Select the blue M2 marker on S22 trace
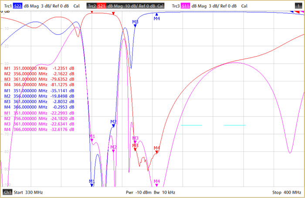 pos(113,126)
